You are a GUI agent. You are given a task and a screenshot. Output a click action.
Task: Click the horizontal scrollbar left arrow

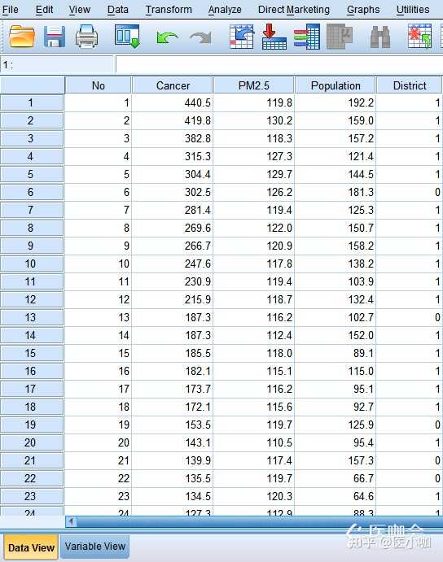click(x=71, y=521)
